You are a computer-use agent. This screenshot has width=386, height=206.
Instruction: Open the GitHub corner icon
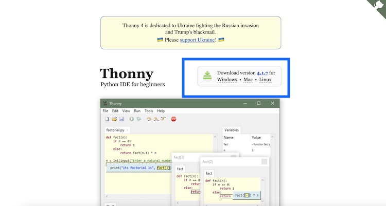pyautogui.click(x=378, y=6)
